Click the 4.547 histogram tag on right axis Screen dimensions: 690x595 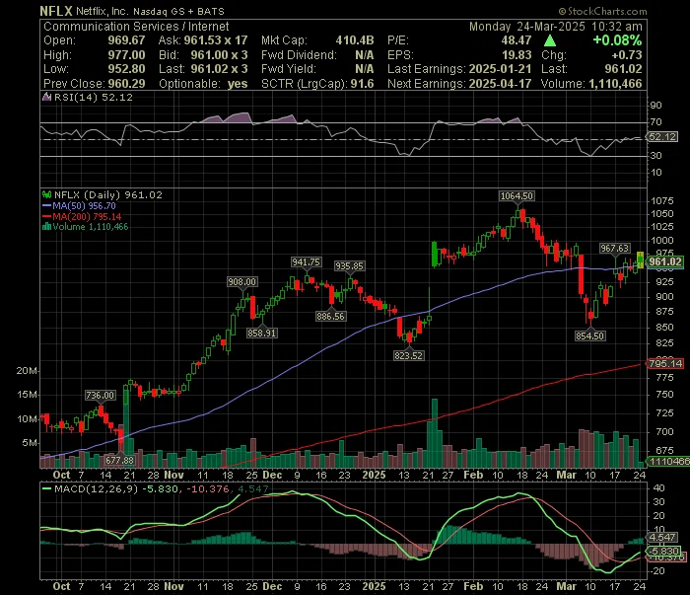click(x=661, y=538)
